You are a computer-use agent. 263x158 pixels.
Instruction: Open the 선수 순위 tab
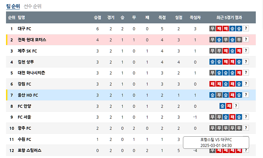point(33,6)
